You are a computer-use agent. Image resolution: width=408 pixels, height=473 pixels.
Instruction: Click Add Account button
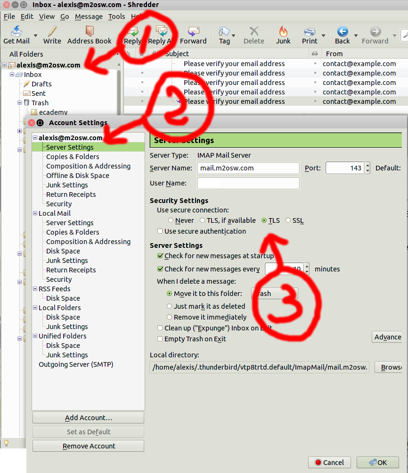point(88,418)
